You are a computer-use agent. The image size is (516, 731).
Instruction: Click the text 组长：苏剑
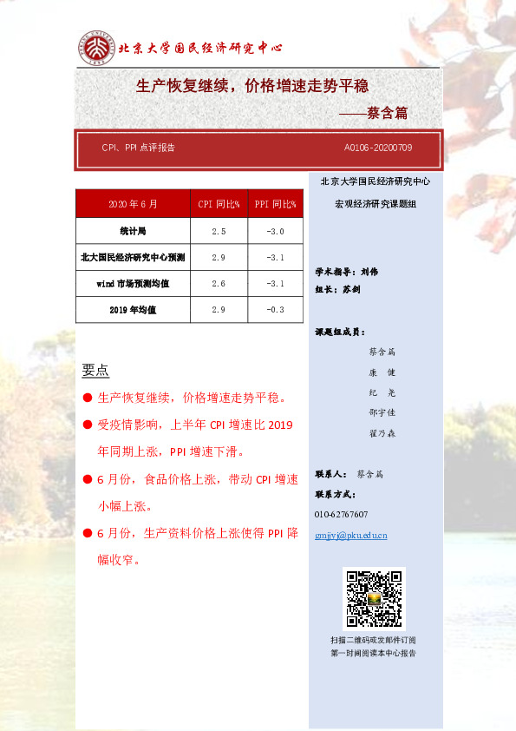337,289
